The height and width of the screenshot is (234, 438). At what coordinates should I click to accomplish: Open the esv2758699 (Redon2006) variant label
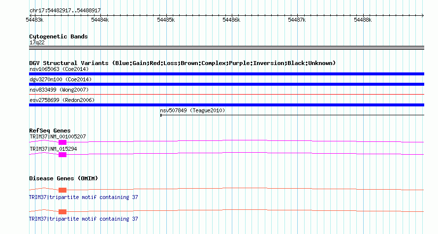click(62, 100)
